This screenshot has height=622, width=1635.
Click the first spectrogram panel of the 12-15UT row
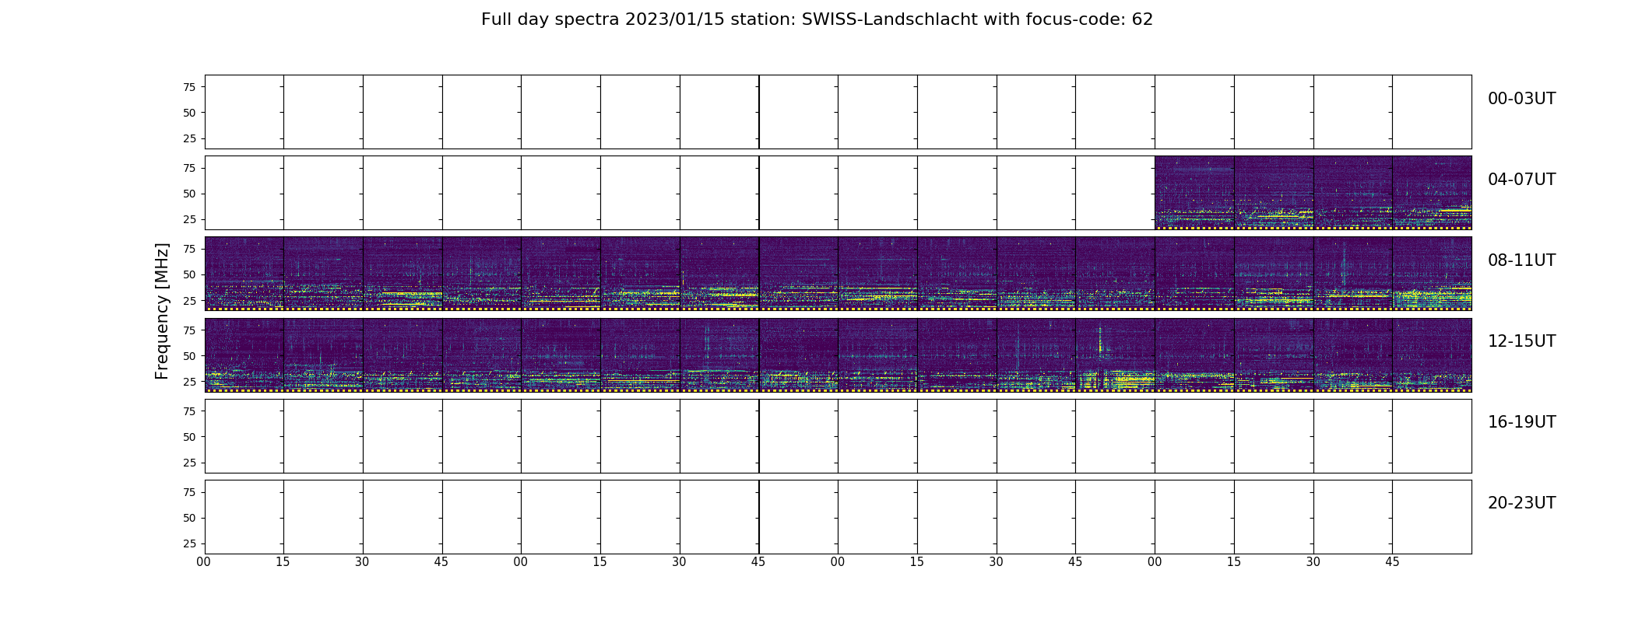point(244,355)
